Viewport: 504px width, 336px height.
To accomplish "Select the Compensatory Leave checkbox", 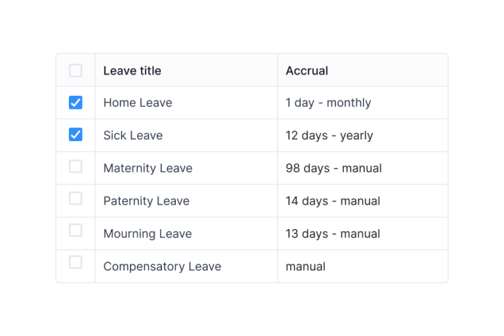I will [75, 262].
